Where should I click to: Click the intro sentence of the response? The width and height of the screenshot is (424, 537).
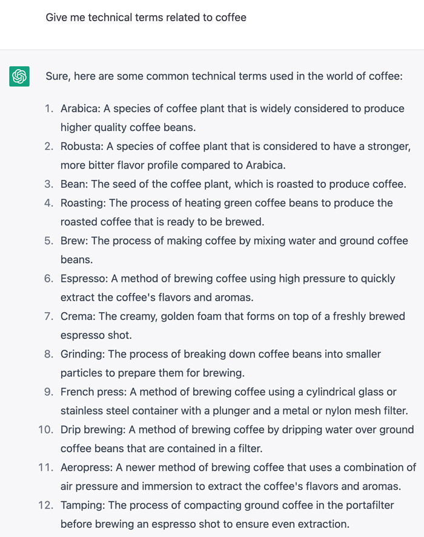pyautogui.click(x=224, y=76)
